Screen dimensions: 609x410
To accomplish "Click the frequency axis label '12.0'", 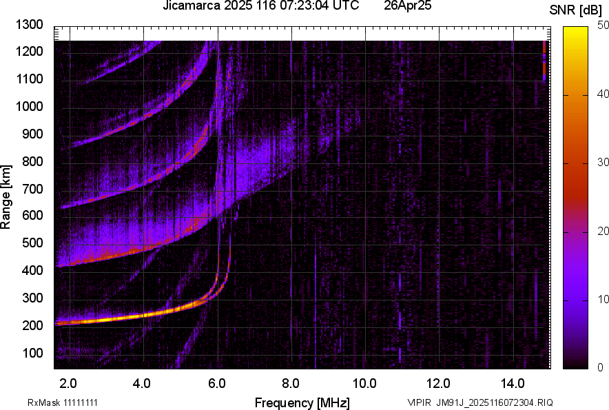I will [x=439, y=384].
